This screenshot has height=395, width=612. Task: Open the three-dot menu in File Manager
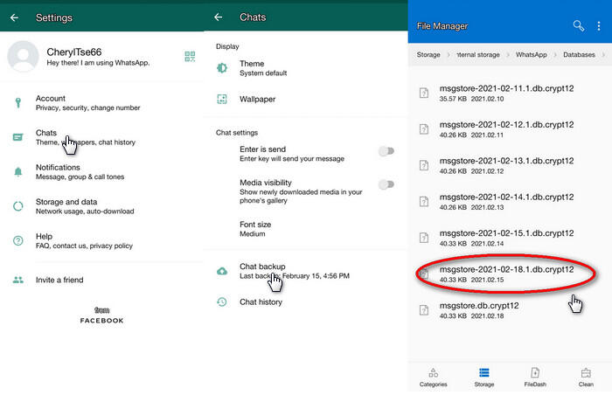599,26
